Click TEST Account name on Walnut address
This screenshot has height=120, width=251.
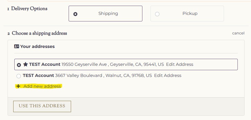pos(38,76)
